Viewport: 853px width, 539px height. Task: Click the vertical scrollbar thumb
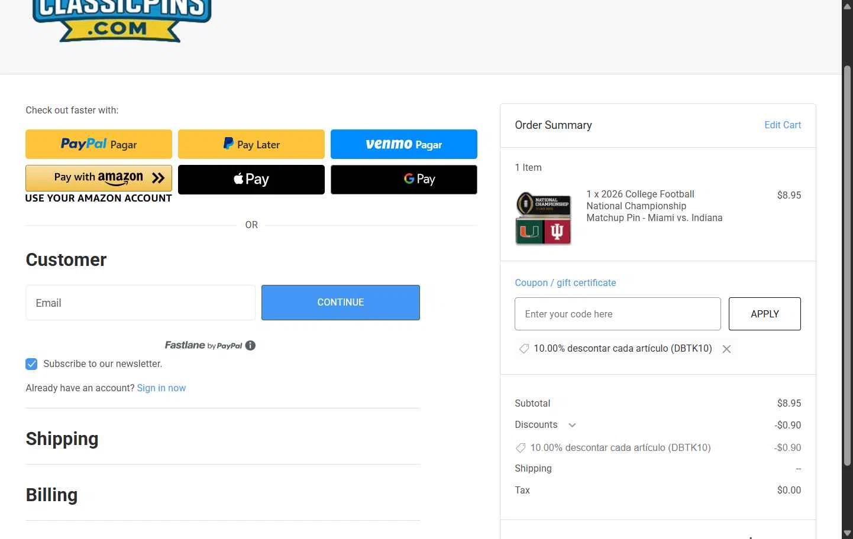847,266
